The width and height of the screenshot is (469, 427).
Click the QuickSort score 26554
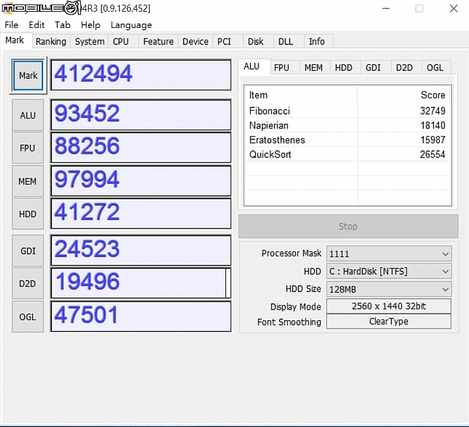pos(433,154)
